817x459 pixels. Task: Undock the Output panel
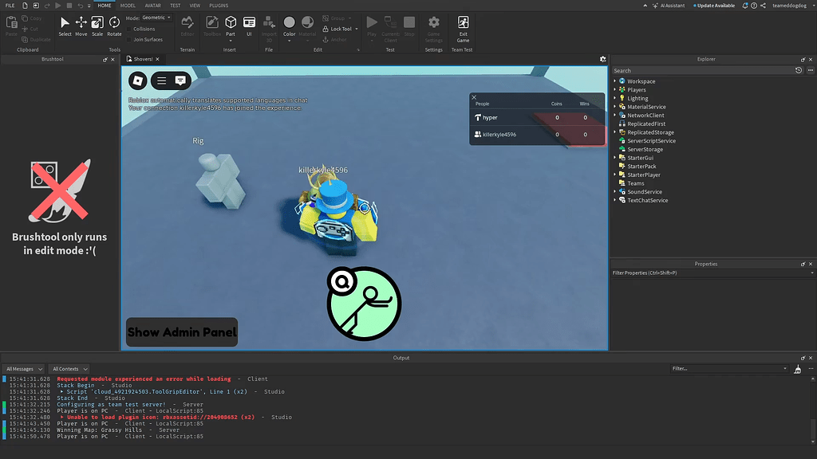coord(803,358)
